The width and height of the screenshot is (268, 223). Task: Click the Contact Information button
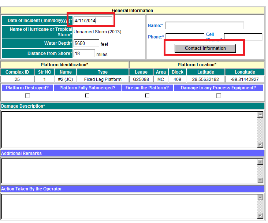pos(205,48)
